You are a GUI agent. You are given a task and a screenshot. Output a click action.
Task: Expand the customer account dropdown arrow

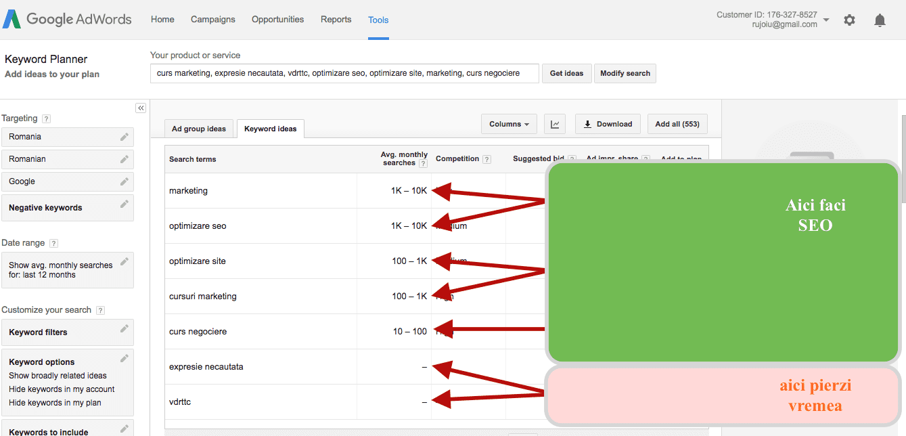point(826,20)
